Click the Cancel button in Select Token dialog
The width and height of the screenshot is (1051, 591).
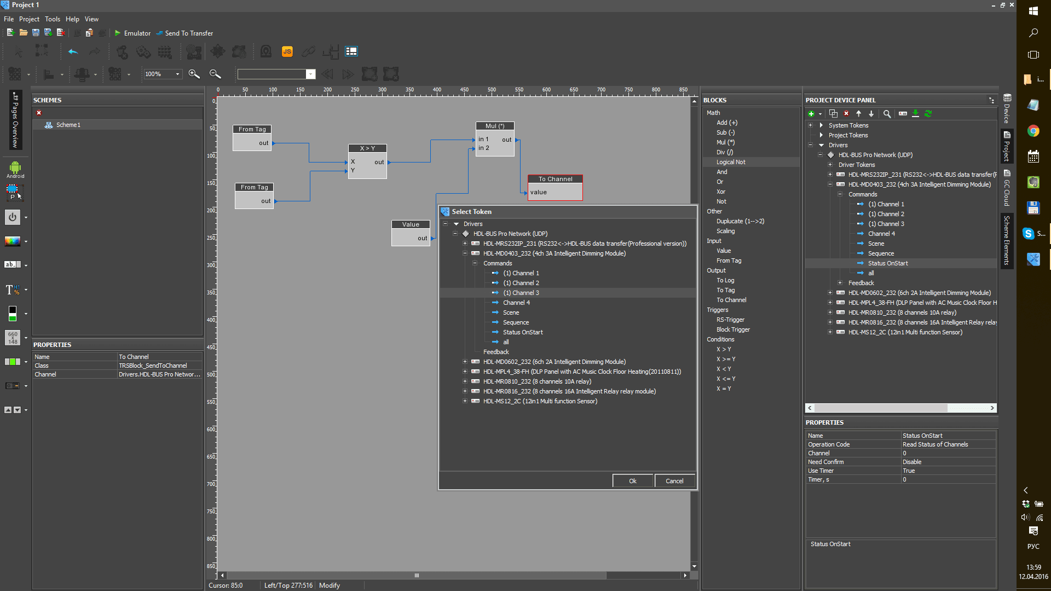tap(674, 480)
